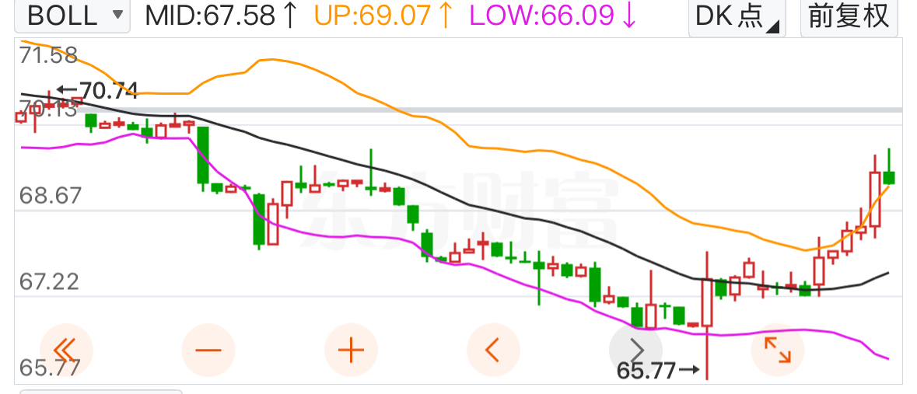The height and width of the screenshot is (394, 917).
Task: Click the MID:67.58 value label
Action: point(222,16)
